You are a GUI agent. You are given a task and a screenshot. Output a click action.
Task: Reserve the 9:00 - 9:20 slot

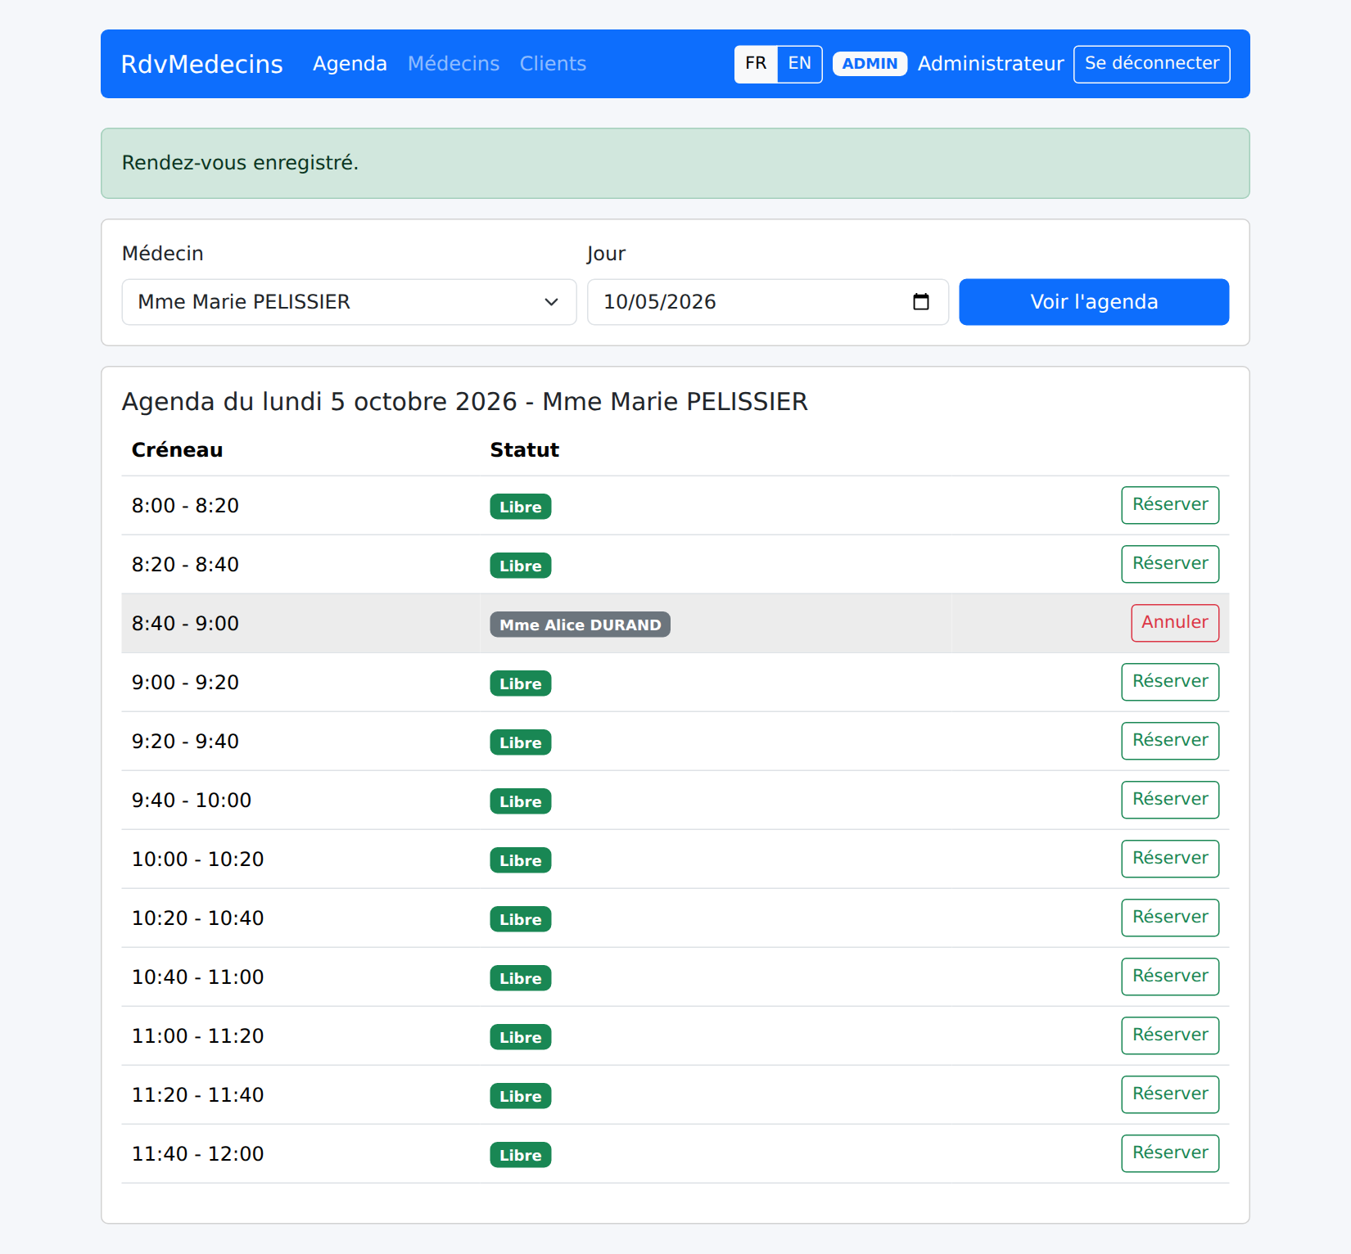tap(1170, 682)
